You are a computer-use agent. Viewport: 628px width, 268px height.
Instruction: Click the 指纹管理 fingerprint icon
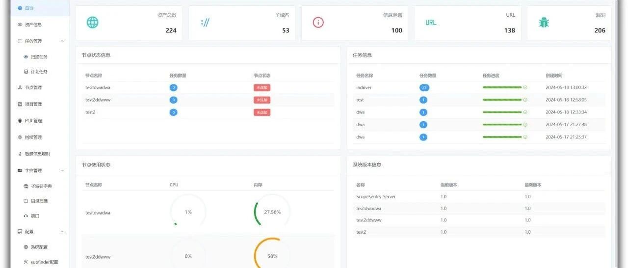tap(20, 137)
